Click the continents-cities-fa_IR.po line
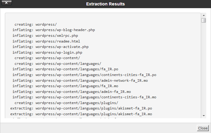Image resolution: width=211 pixels, height=133 pixels. (x=84, y=75)
